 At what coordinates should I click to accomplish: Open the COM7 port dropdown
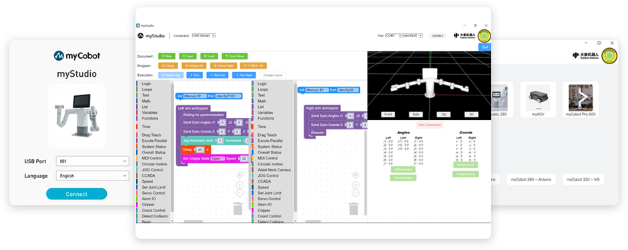394,35
